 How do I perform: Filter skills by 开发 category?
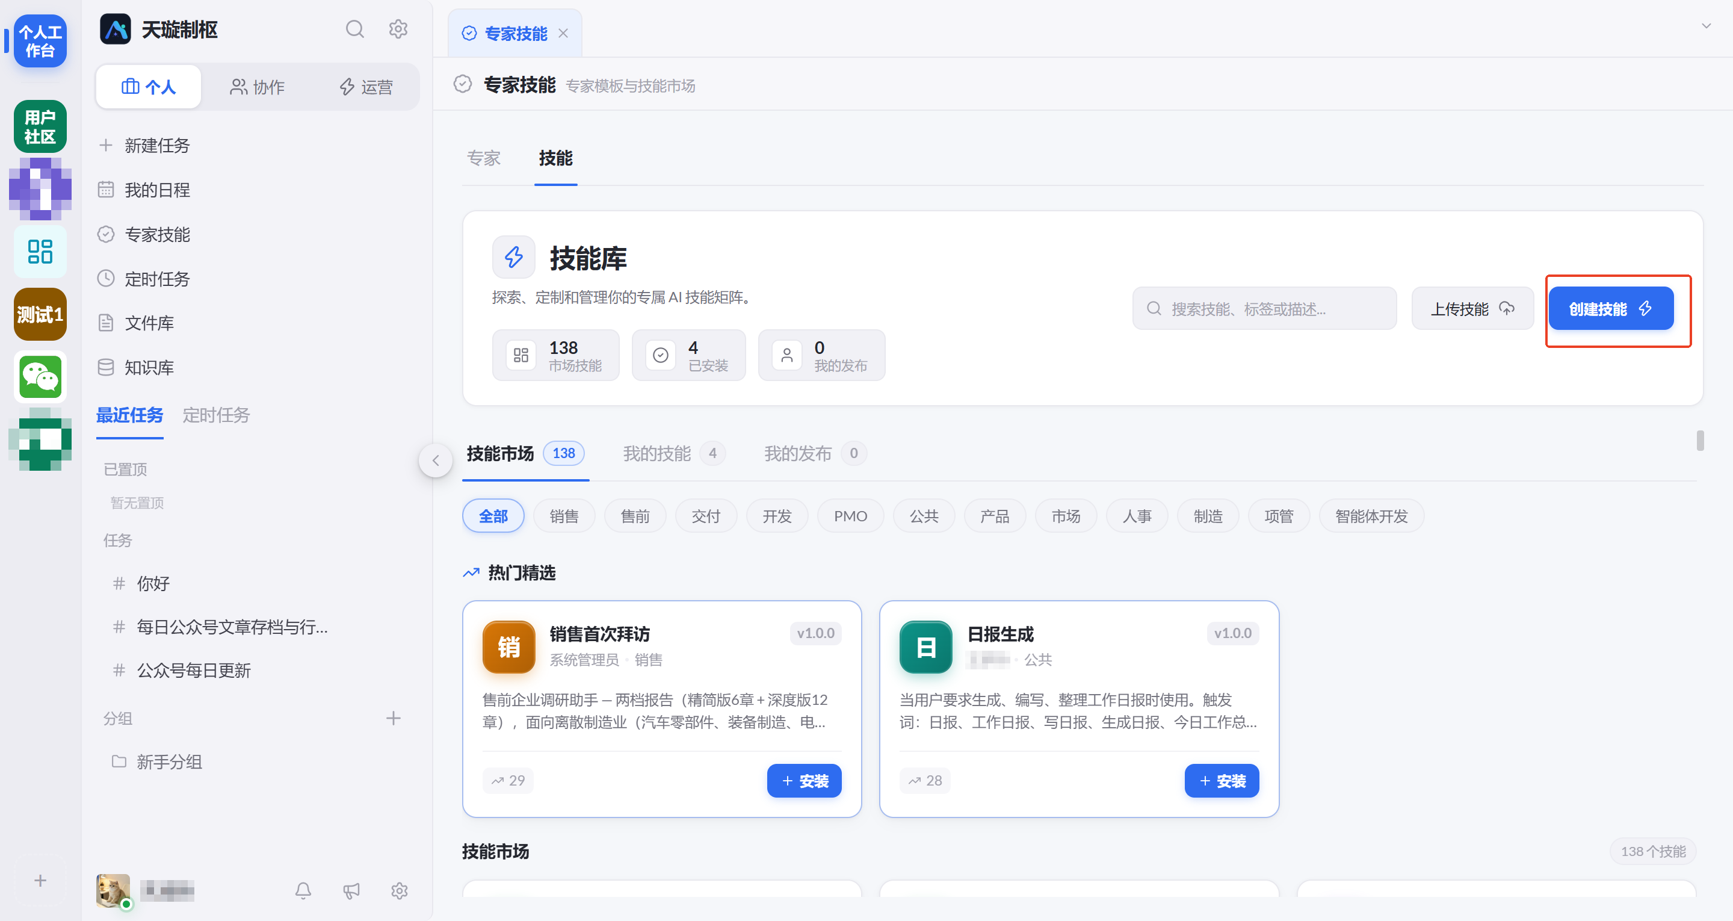(x=777, y=516)
